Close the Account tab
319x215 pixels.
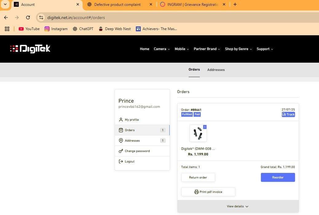(x=78, y=4)
